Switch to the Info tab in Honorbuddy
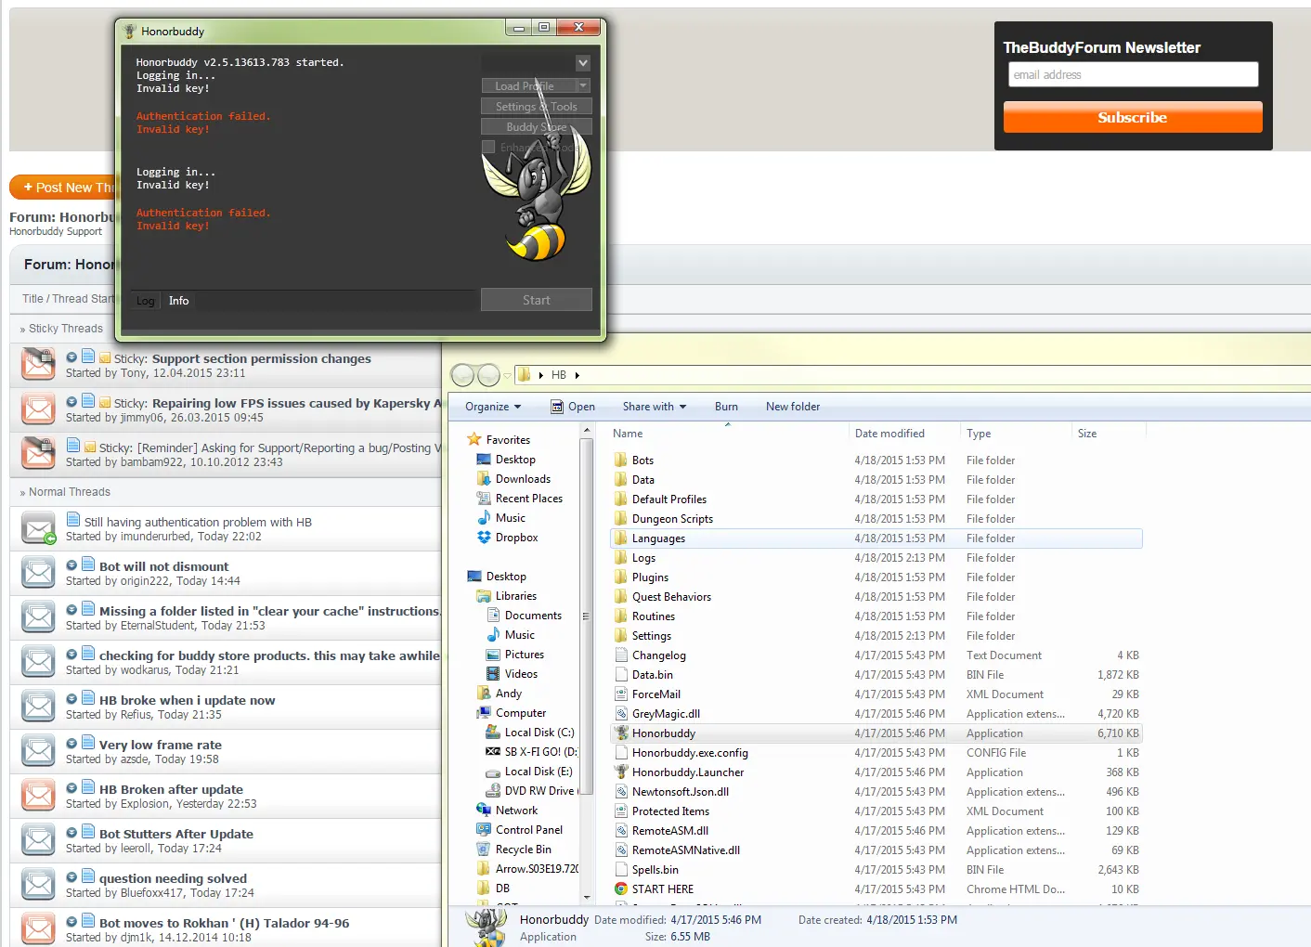 tap(178, 301)
